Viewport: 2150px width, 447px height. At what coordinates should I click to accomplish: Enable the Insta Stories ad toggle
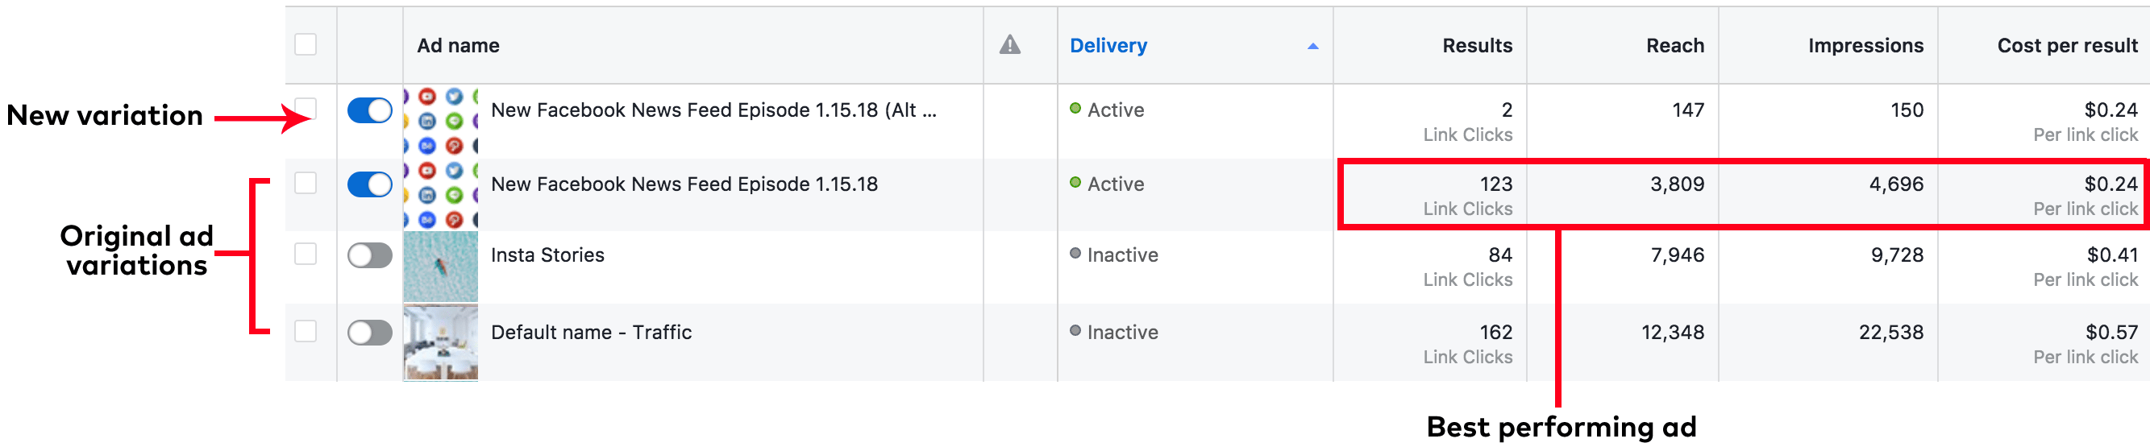tap(370, 255)
